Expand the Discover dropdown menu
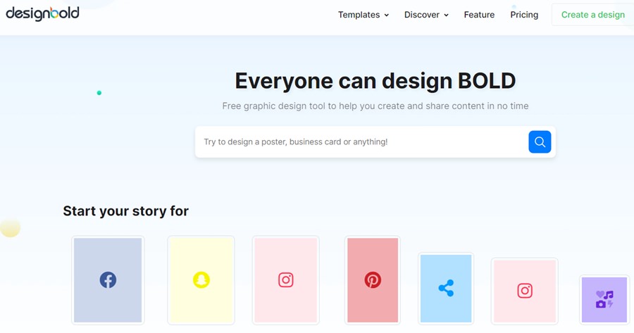This screenshot has height=333, width=634. [422, 15]
